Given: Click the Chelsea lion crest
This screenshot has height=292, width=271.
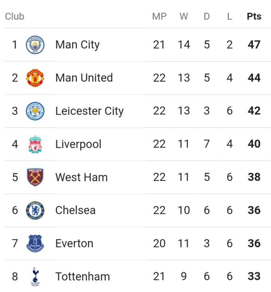Looking at the screenshot, I should [x=35, y=210].
